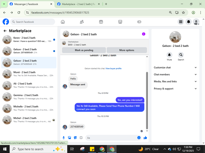The width and height of the screenshot is (205, 153).
Task: Open Chrome three-dot menu
Action: point(200,13)
